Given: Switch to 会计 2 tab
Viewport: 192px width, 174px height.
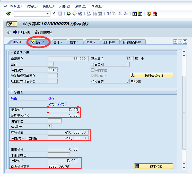Looking at the screenshot, I should click(x=58, y=42).
